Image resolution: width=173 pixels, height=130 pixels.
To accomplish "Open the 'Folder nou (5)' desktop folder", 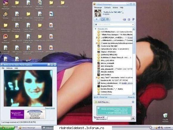I will pyautogui.click(x=17, y=38).
